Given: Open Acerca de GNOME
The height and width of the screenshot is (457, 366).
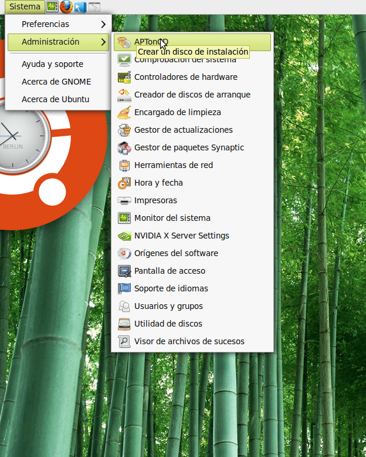Looking at the screenshot, I should pyautogui.click(x=56, y=82).
